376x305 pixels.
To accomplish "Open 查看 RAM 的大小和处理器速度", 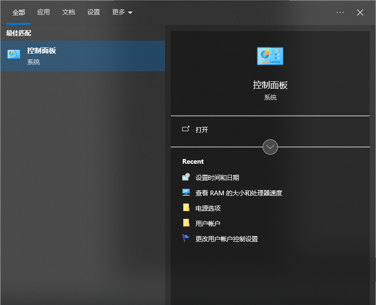I will click(239, 193).
